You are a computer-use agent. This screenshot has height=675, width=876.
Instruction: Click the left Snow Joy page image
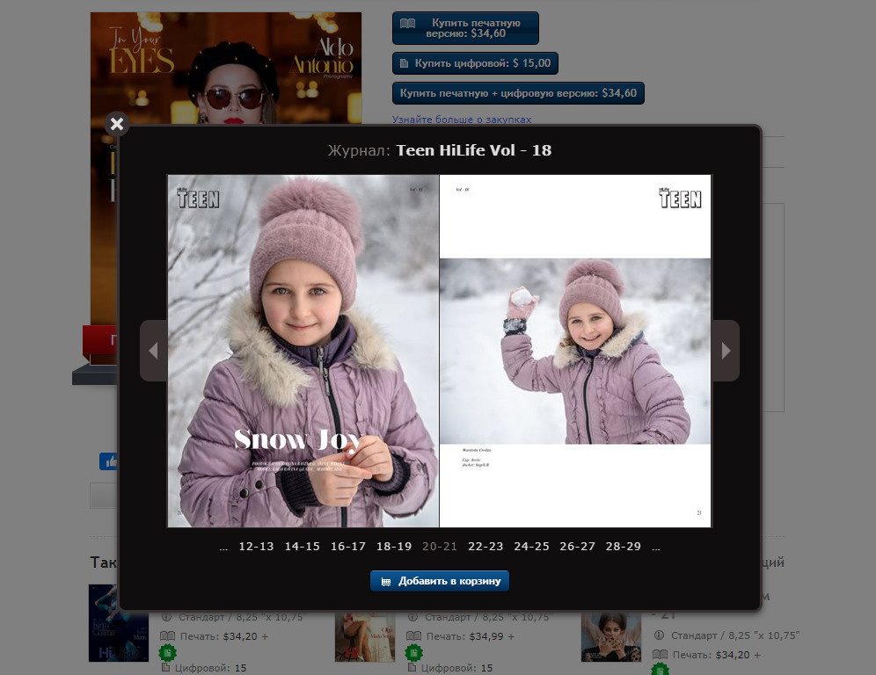point(303,351)
